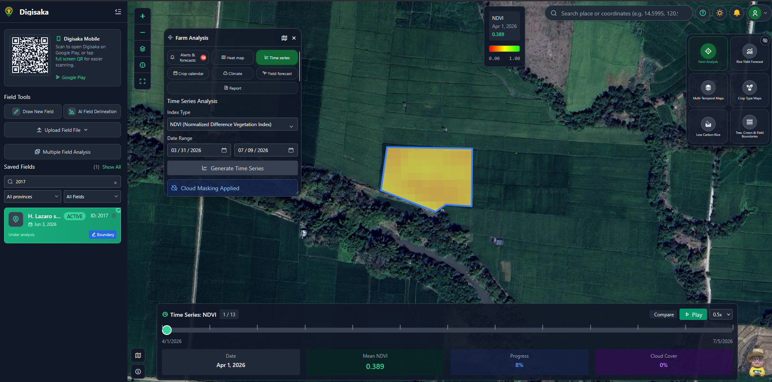Open the Alerts & forecasts tab

pos(188,58)
